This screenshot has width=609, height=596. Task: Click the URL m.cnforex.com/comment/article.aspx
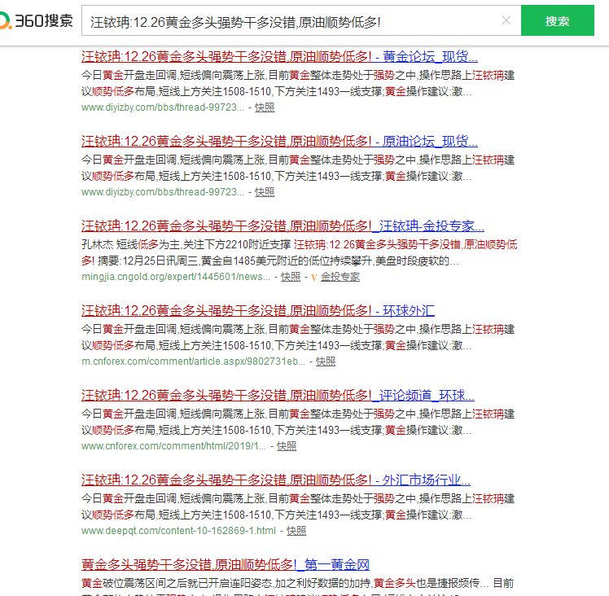pyautogui.click(x=193, y=362)
